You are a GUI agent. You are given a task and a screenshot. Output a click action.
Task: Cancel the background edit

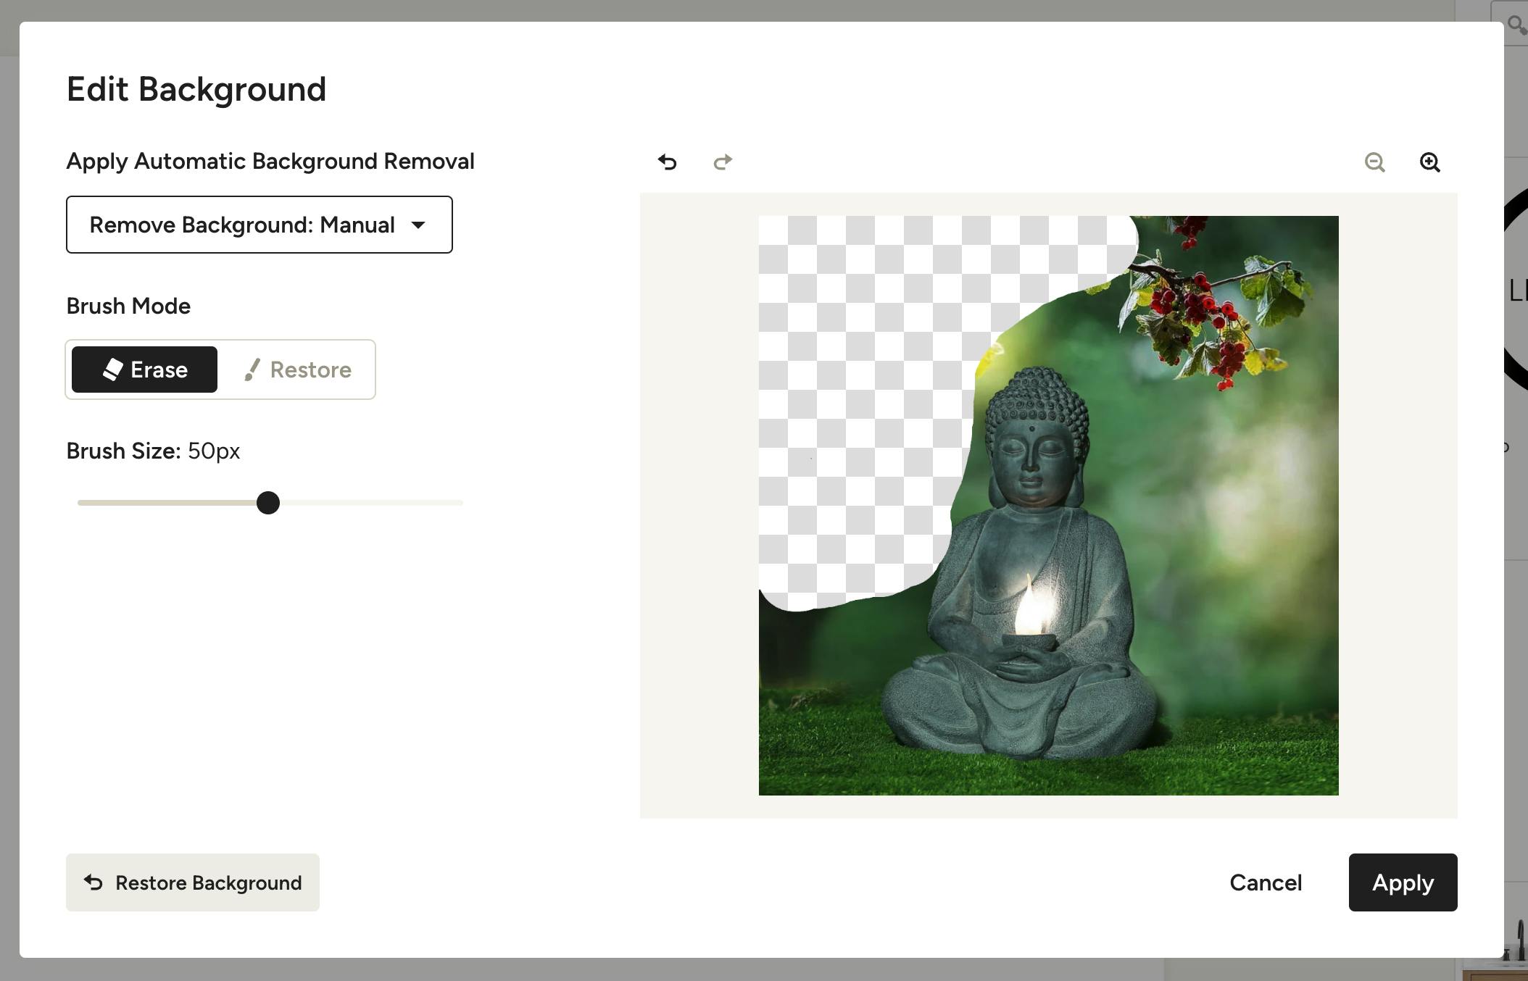(1266, 882)
